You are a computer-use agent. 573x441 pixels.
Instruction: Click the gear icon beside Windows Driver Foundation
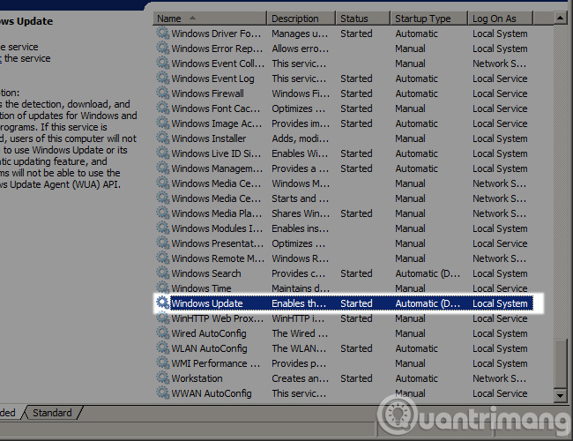[162, 34]
